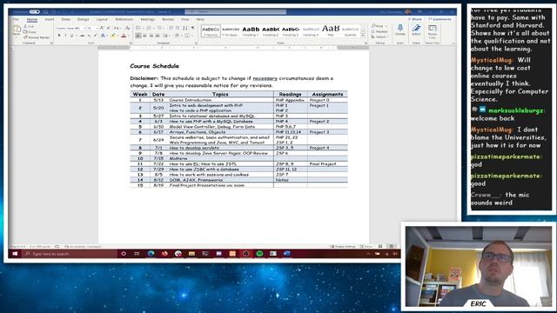557x313 pixels.
Task: Open the Change Case dropdown
Action: [x=117, y=28]
